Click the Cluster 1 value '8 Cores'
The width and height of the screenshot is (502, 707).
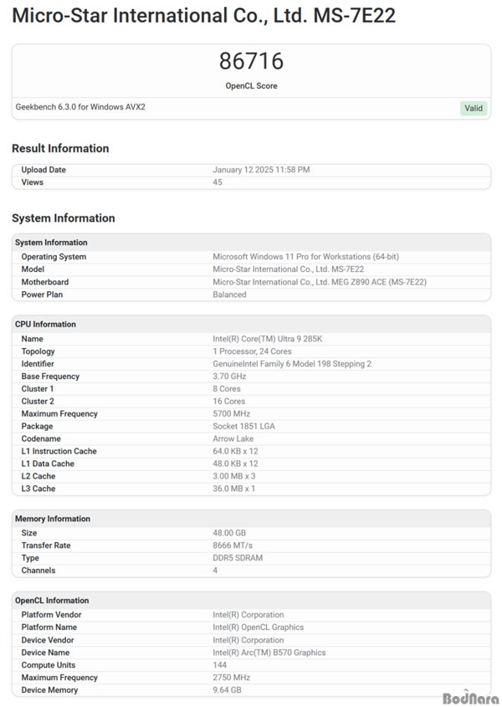pyautogui.click(x=227, y=389)
